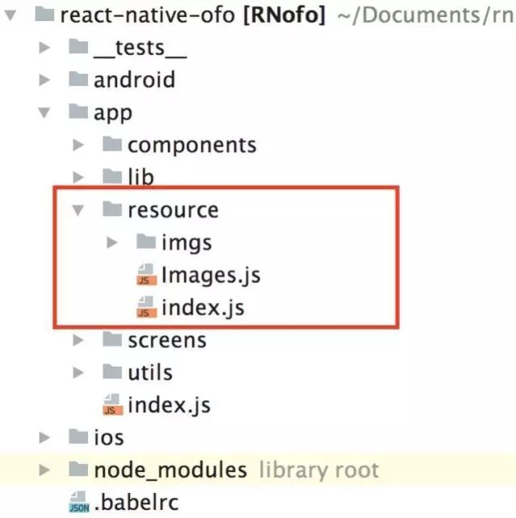Open the Images.js file

[211, 276]
